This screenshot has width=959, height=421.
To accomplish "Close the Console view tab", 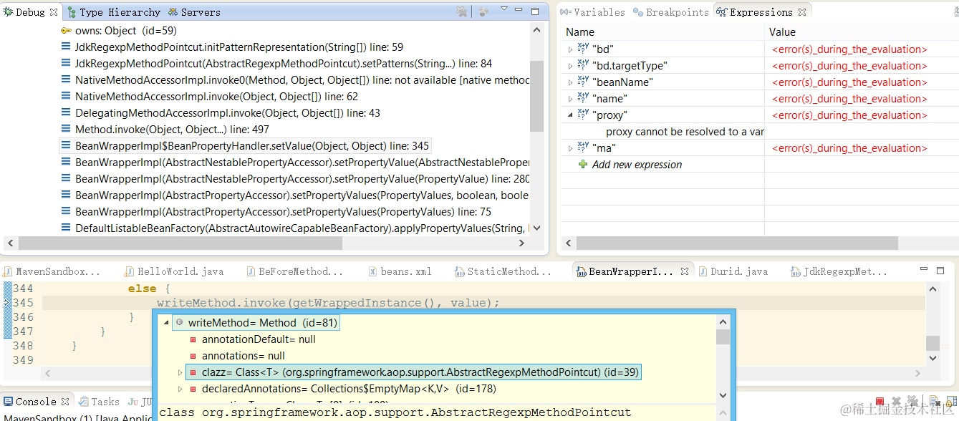I will (65, 402).
